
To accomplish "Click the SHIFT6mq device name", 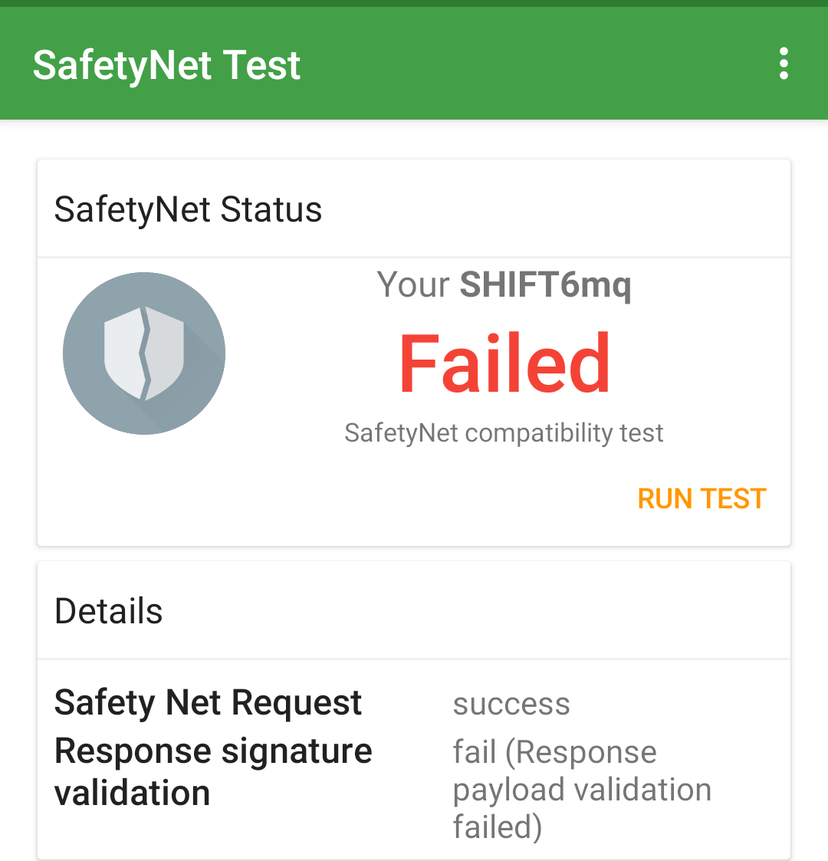I will [545, 285].
